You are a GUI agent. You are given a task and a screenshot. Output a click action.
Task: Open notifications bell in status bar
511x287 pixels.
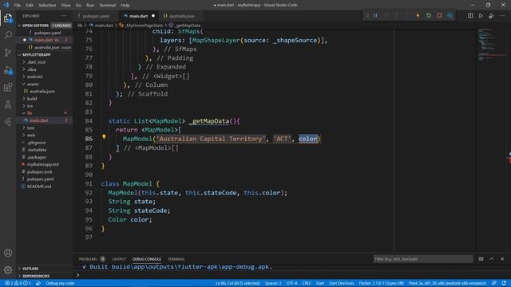[x=504, y=283]
